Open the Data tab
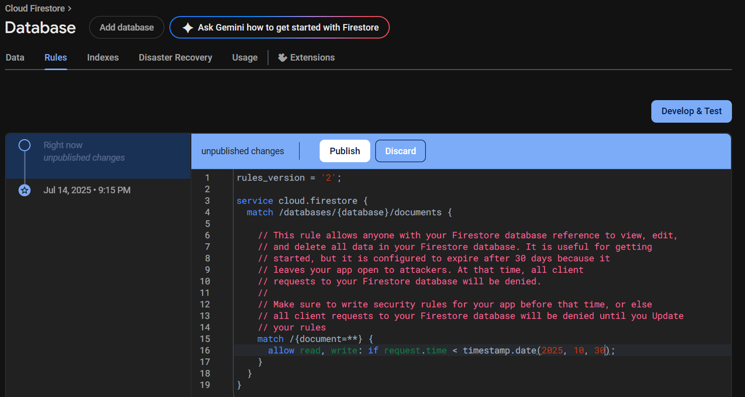 pyautogui.click(x=15, y=58)
